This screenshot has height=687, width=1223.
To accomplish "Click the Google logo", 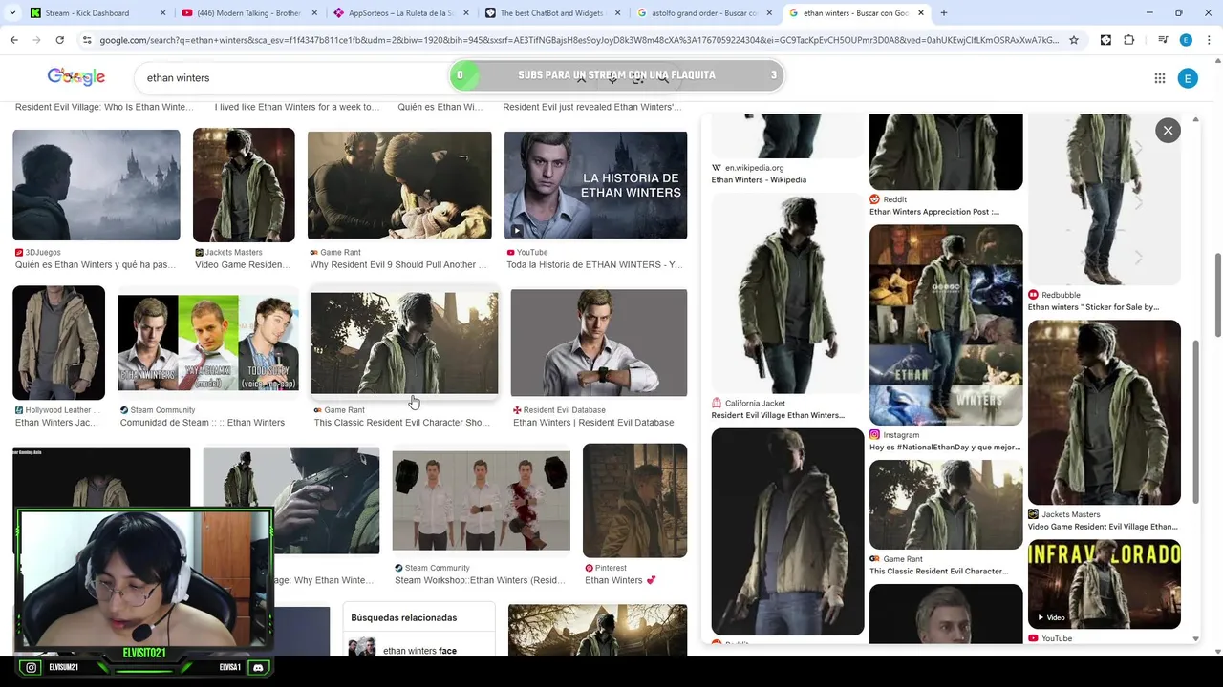I will coord(76,77).
